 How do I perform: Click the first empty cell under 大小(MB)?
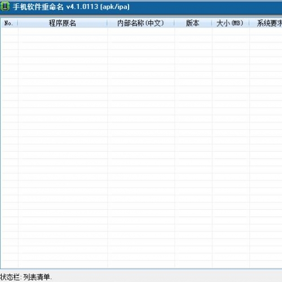[231, 32]
